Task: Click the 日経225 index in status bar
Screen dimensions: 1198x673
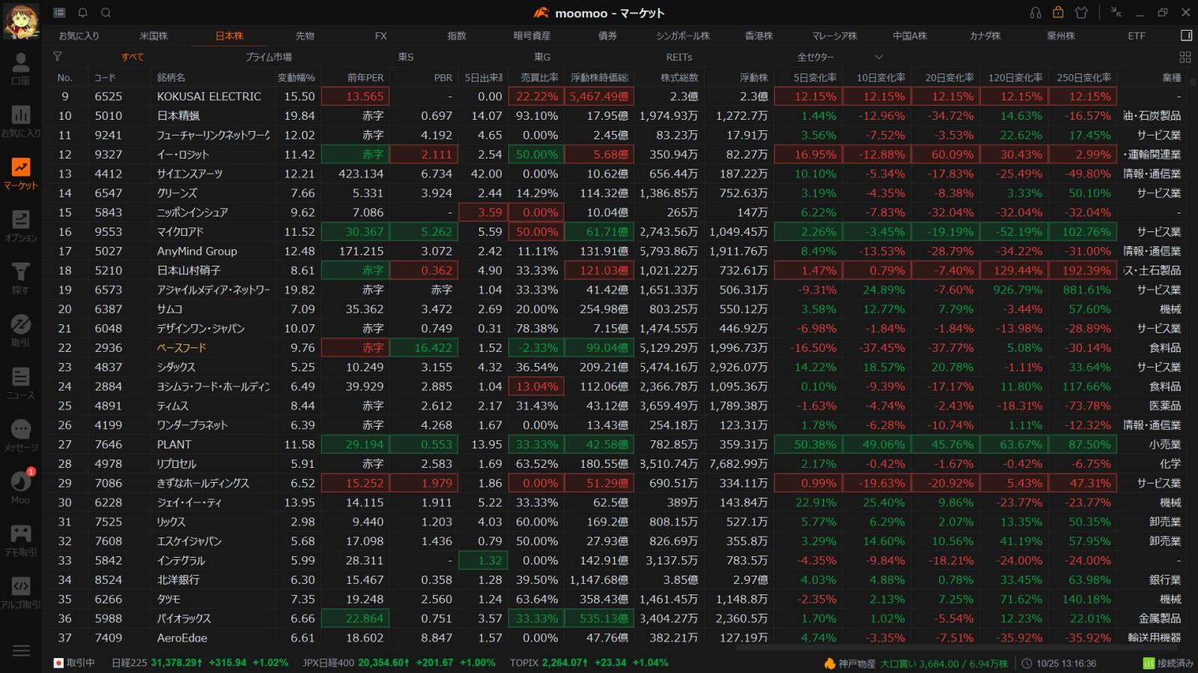Action: point(200,663)
